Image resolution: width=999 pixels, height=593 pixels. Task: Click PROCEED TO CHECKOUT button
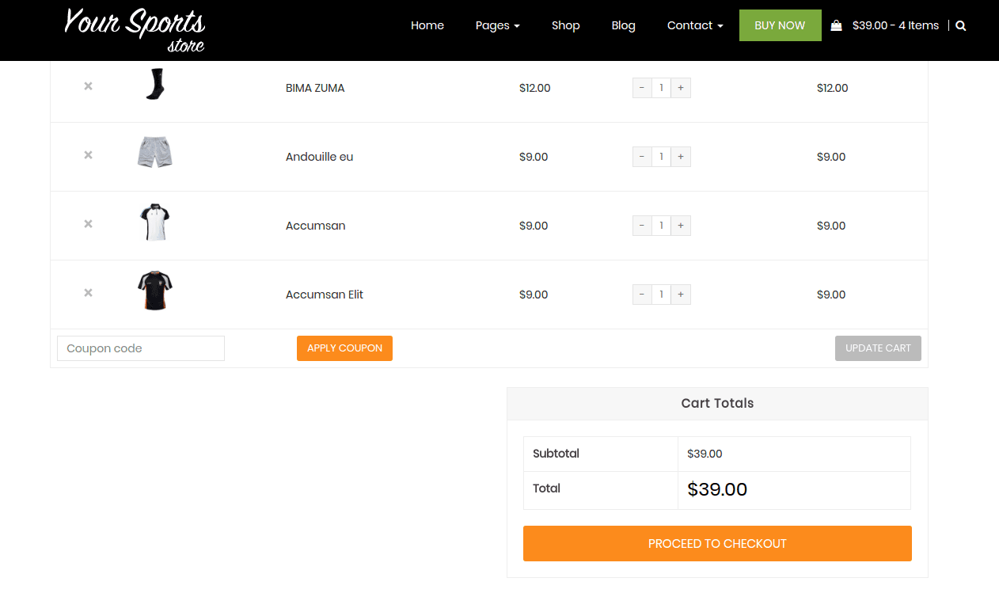click(x=717, y=544)
